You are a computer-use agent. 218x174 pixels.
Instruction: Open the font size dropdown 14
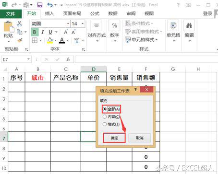(x=83, y=23)
